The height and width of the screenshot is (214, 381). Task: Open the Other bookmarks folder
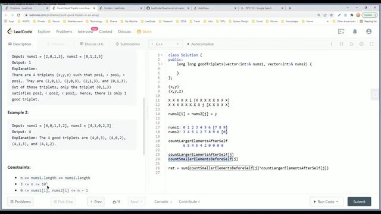coord(344,21)
